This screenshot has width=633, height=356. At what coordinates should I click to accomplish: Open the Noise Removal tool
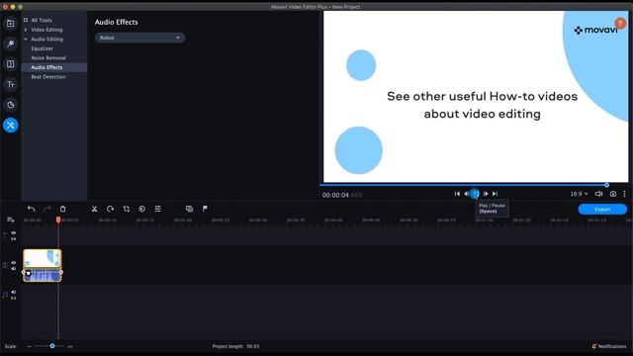pos(48,57)
